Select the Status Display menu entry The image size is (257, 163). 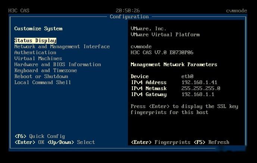click(x=35, y=40)
